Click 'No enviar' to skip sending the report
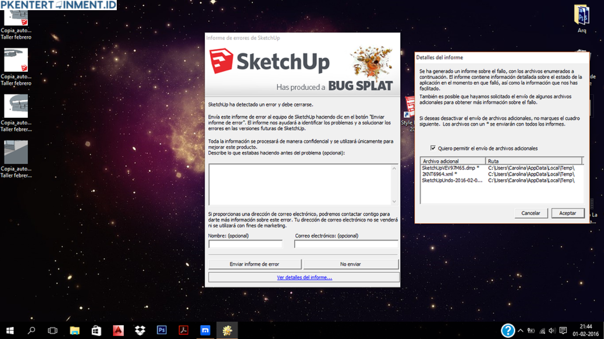 click(351, 264)
